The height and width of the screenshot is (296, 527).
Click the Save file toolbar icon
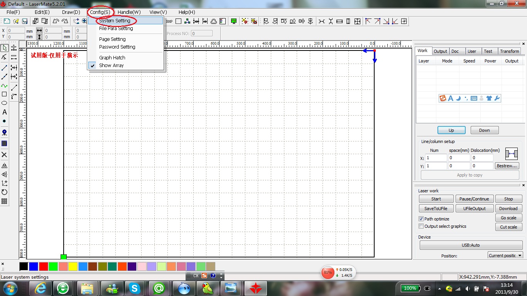[x=25, y=21]
